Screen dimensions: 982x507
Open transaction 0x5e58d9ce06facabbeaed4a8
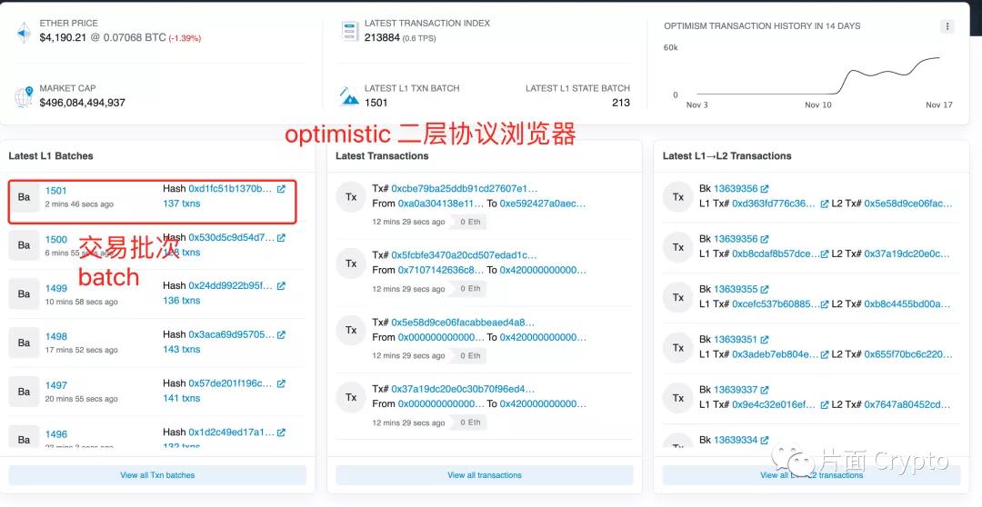pos(463,323)
